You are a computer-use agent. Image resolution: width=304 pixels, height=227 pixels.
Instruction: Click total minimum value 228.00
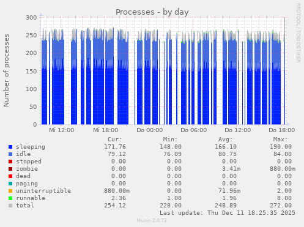[171, 206]
